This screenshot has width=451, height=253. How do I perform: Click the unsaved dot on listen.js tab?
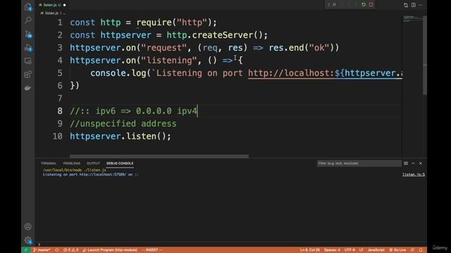(x=64, y=5)
